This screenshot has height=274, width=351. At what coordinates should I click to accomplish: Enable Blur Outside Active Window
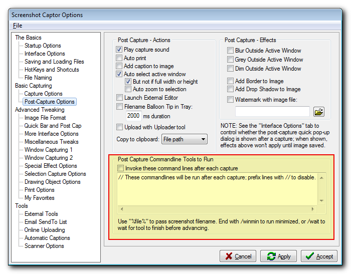[231, 51]
